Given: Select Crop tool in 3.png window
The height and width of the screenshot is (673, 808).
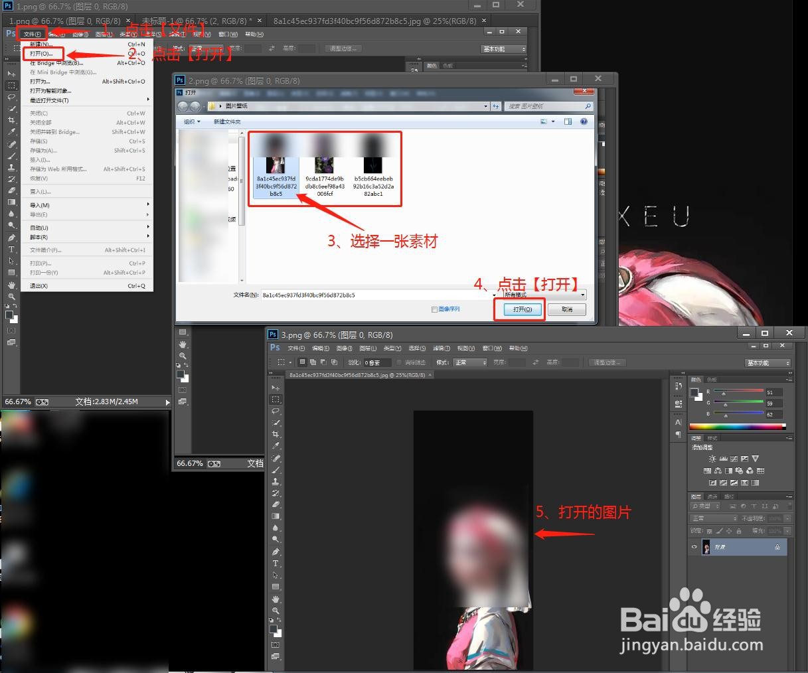Looking at the screenshot, I should [276, 434].
